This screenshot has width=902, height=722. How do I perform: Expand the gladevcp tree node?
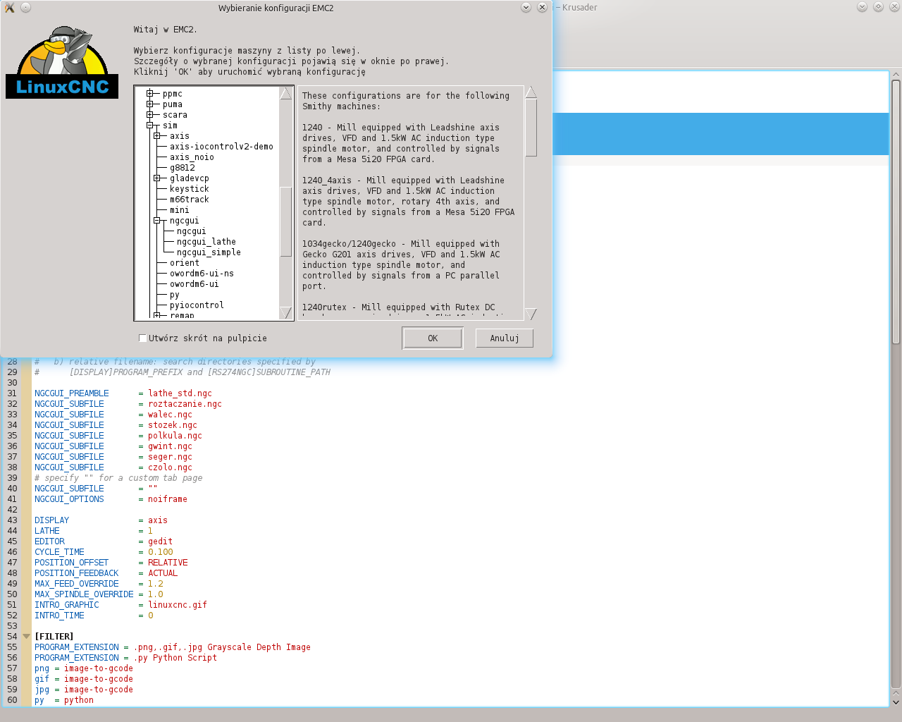(157, 178)
